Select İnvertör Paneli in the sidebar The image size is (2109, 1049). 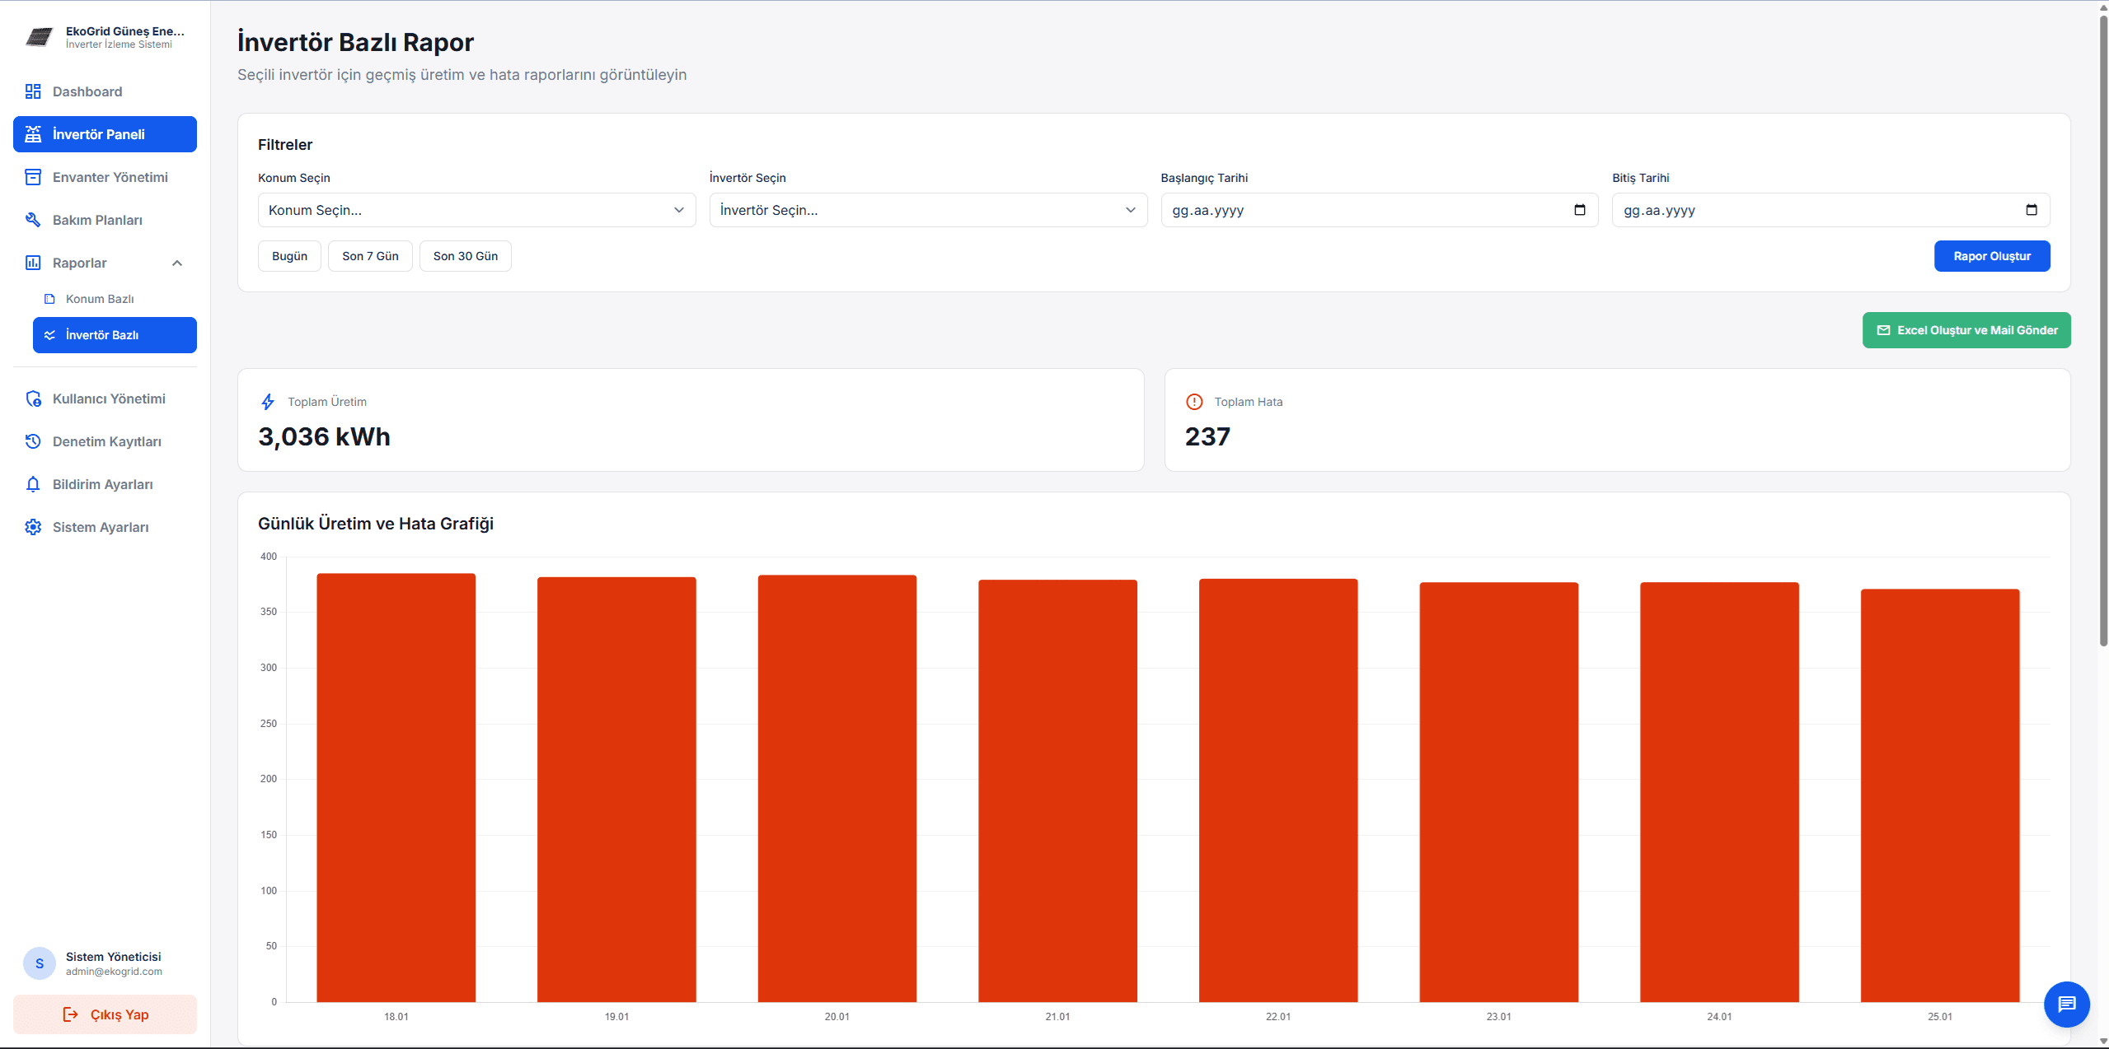[x=105, y=134]
